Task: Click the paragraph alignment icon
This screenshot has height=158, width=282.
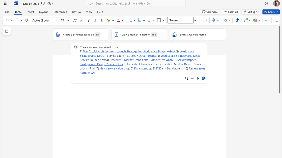Action: coord(149,20)
